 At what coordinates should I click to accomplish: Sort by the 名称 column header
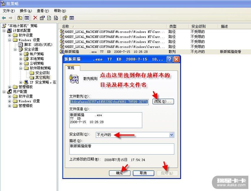point(113,26)
